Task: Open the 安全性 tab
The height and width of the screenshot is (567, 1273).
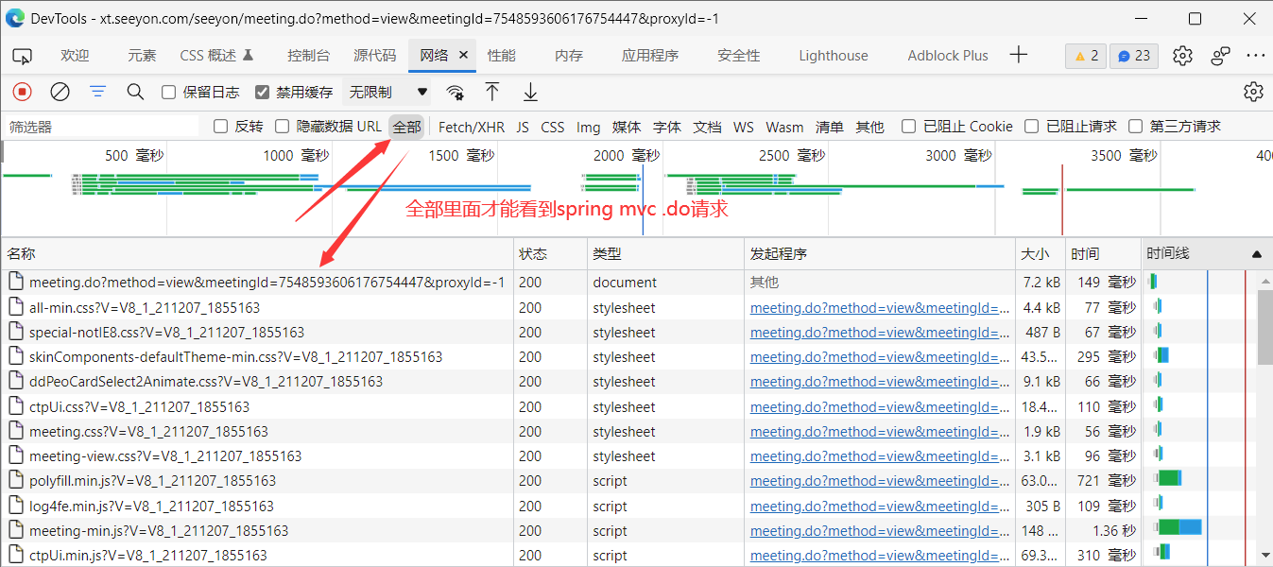Action: pos(739,56)
